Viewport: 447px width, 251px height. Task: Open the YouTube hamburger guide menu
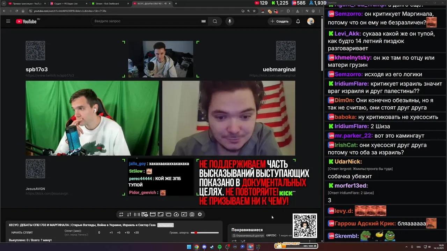tap(8, 21)
